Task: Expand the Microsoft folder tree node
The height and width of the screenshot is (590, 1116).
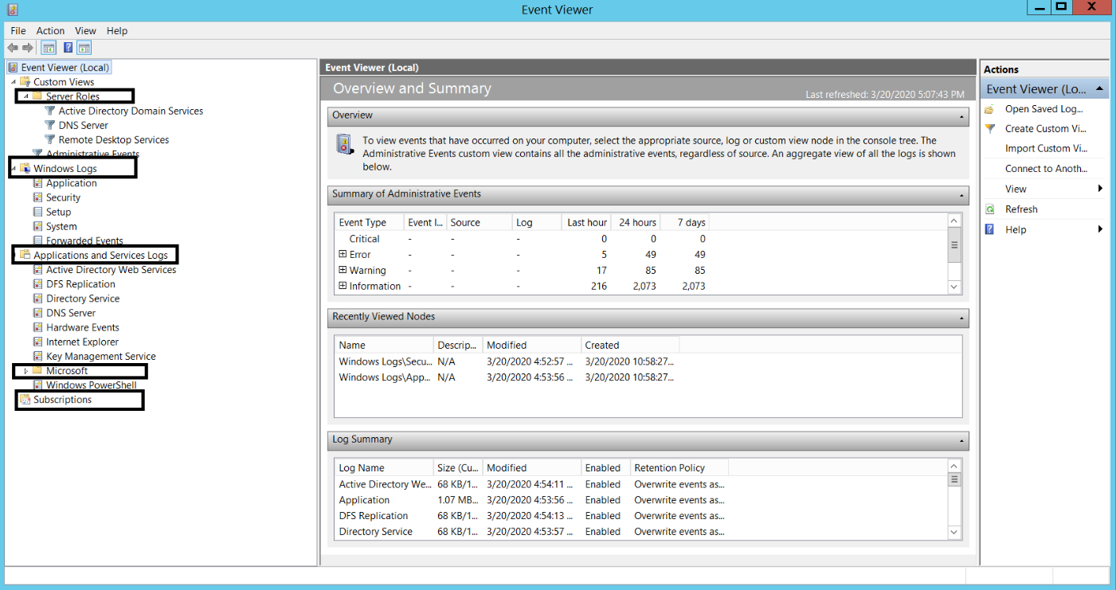Action: pyautogui.click(x=26, y=371)
